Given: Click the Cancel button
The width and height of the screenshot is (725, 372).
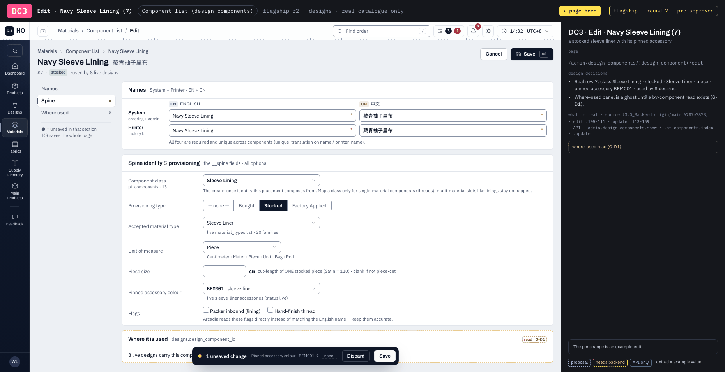Looking at the screenshot, I should point(494,54).
